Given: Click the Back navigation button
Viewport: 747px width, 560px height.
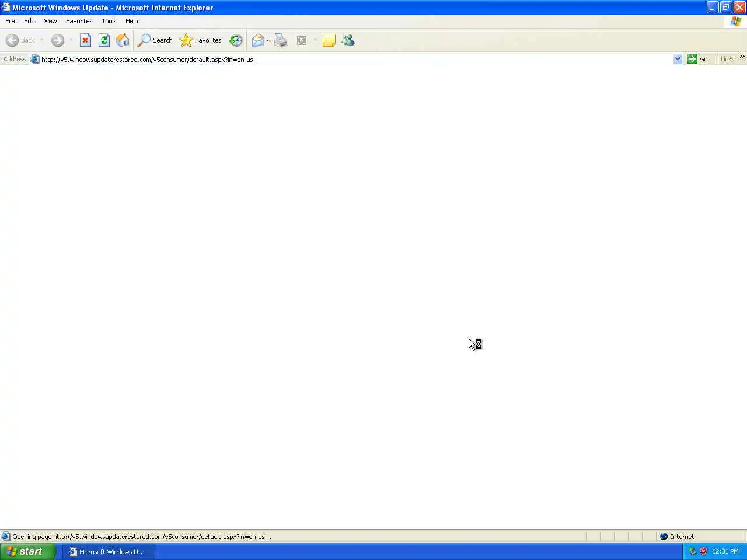Looking at the screenshot, I should [x=20, y=40].
